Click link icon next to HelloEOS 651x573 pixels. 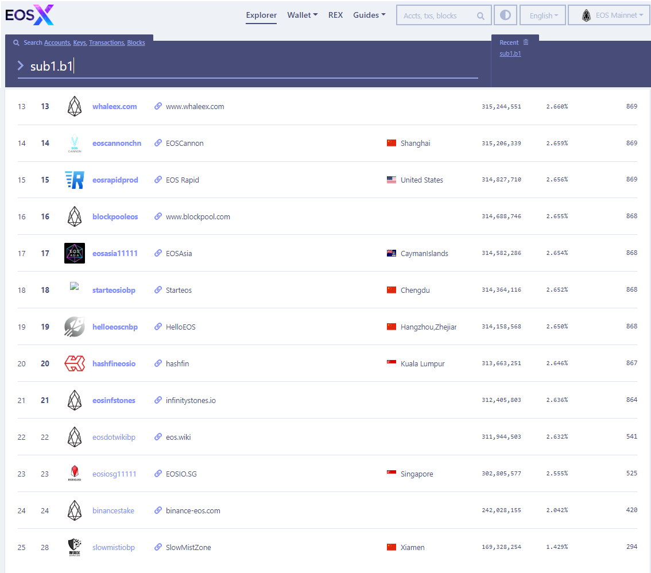158,327
